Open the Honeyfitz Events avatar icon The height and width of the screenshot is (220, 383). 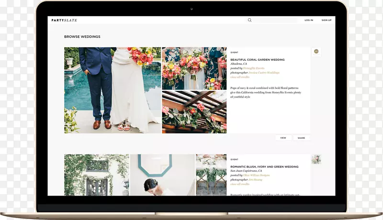tap(316, 52)
